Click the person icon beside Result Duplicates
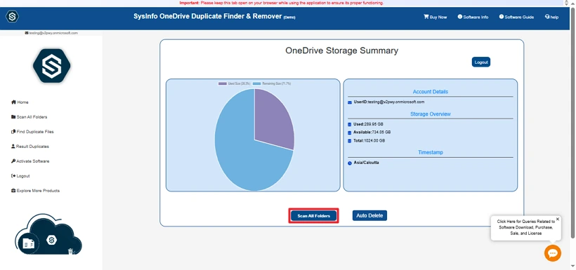 point(13,147)
